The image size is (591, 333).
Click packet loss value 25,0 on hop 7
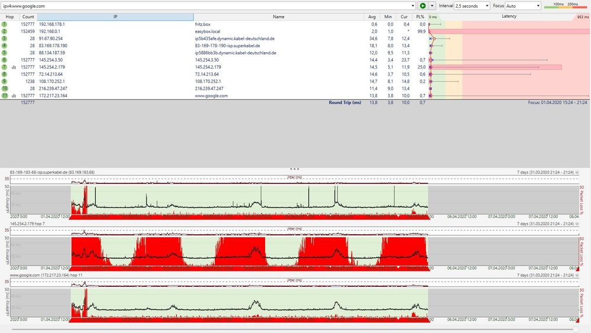click(421, 67)
